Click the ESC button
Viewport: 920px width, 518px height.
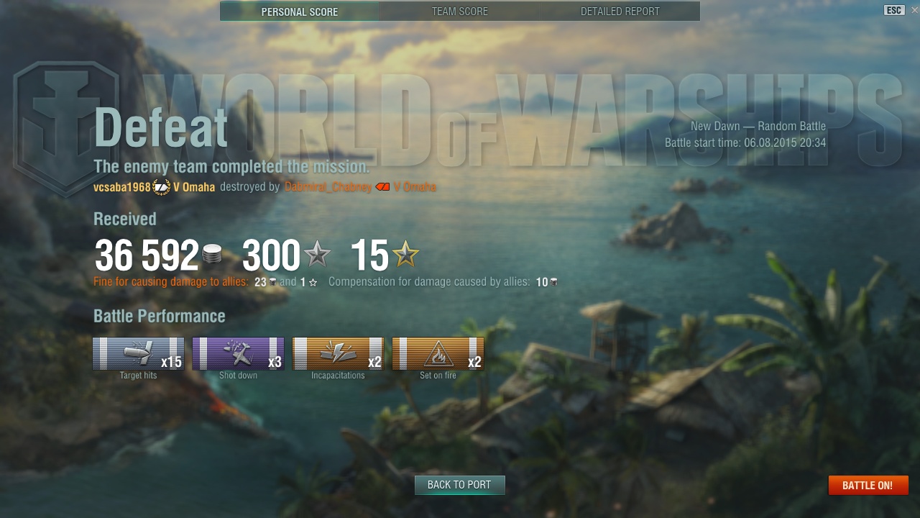click(894, 10)
